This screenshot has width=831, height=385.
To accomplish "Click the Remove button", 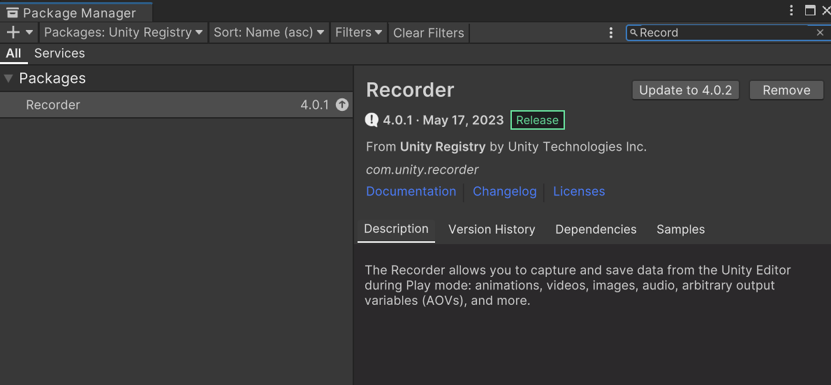I will [786, 90].
